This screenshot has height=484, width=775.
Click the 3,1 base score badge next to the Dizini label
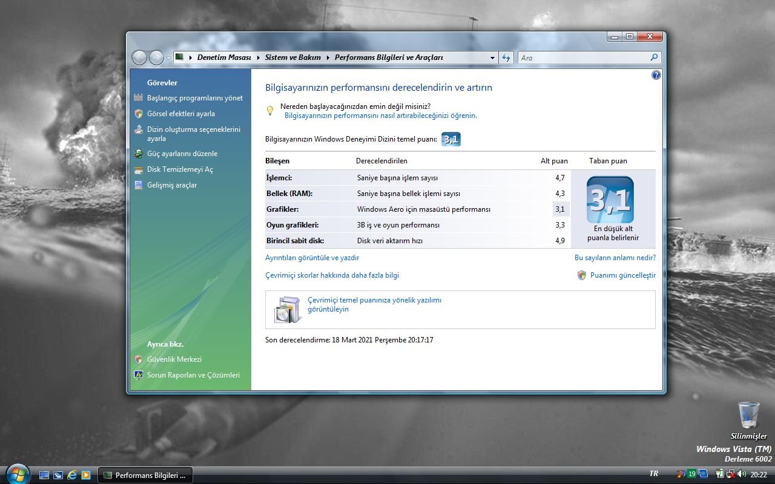click(451, 139)
